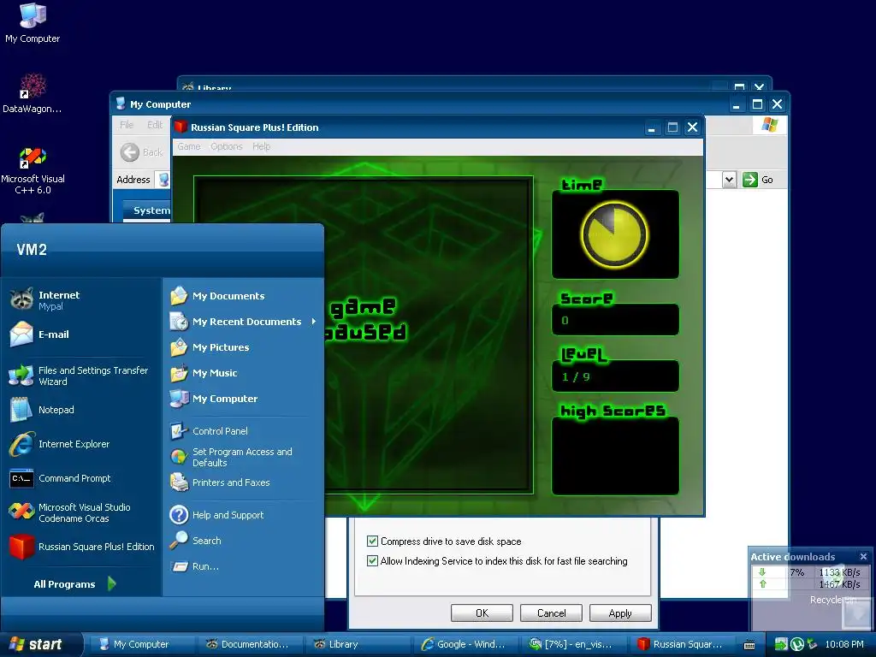Open My Computer from Start menu list
Screen dimensions: 876x657
coord(243,399)
